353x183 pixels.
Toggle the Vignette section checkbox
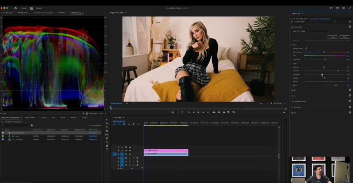(x=350, y=112)
